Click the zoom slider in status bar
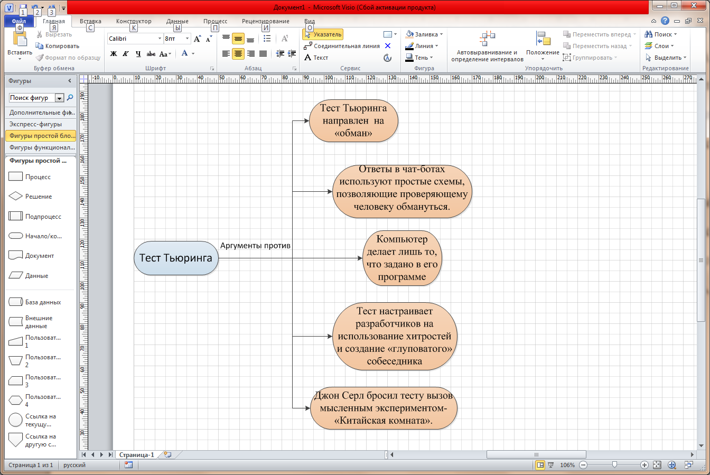The height and width of the screenshot is (475, 710). tap(614, 465)
